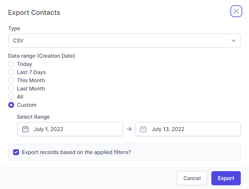
Task: Select the Today radio option
Action: pos(11,64)
